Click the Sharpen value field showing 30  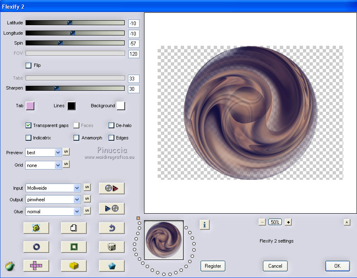134,89
